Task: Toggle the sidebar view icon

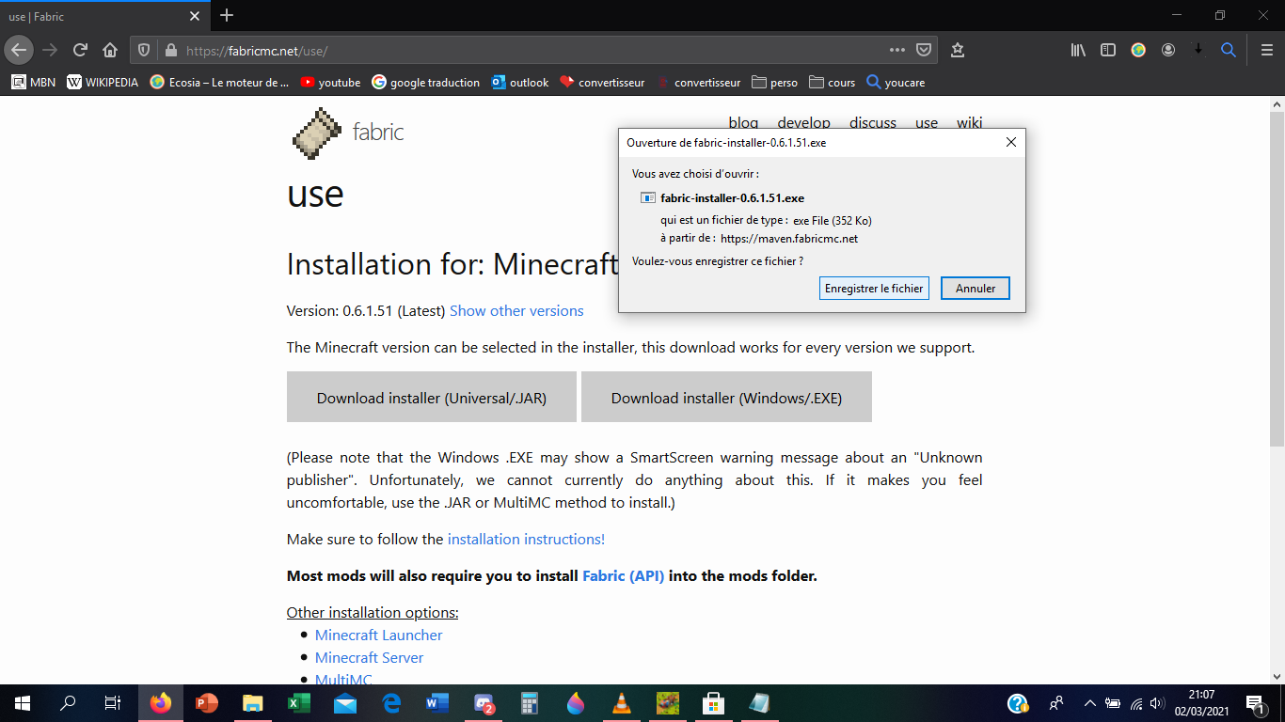Action: (x=1108, y=50)
